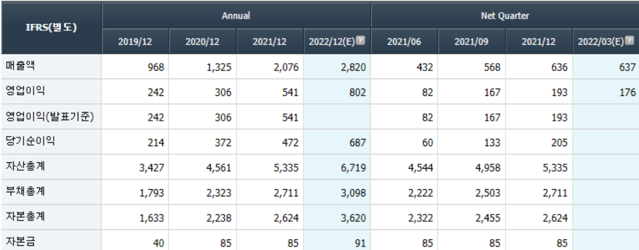Click the 2020/12 column header

(x=202, y=42)
